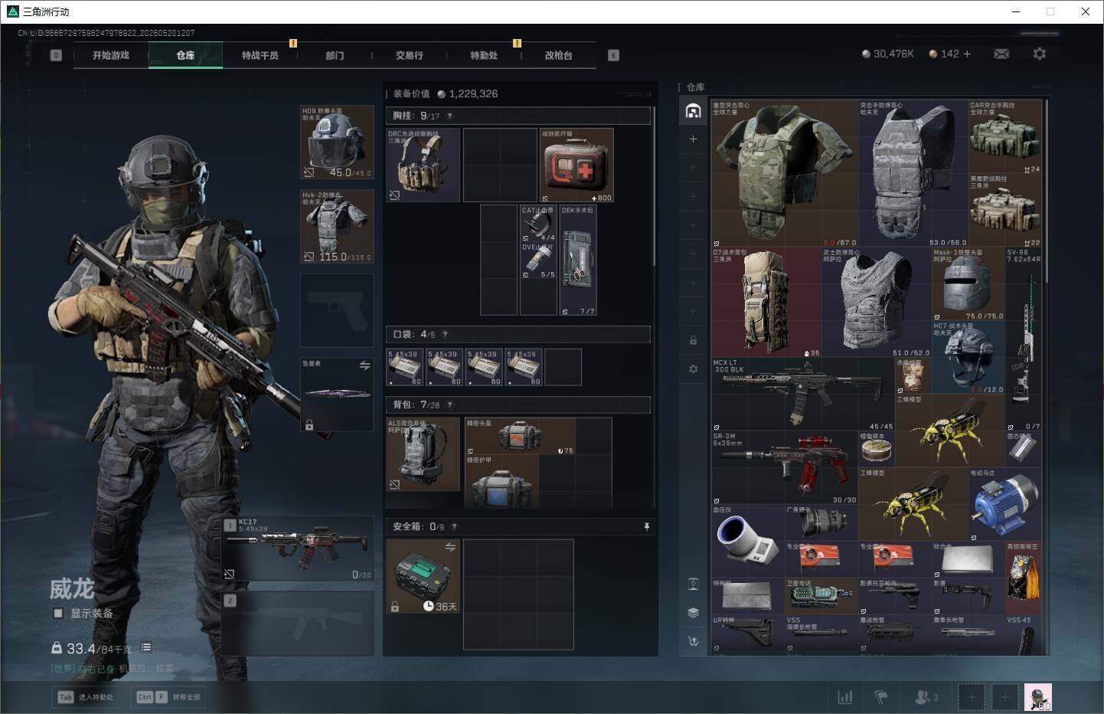Select the 黑鹰野战胸挂 chest rig
1104x714 pixels.
pos(1005,210)
